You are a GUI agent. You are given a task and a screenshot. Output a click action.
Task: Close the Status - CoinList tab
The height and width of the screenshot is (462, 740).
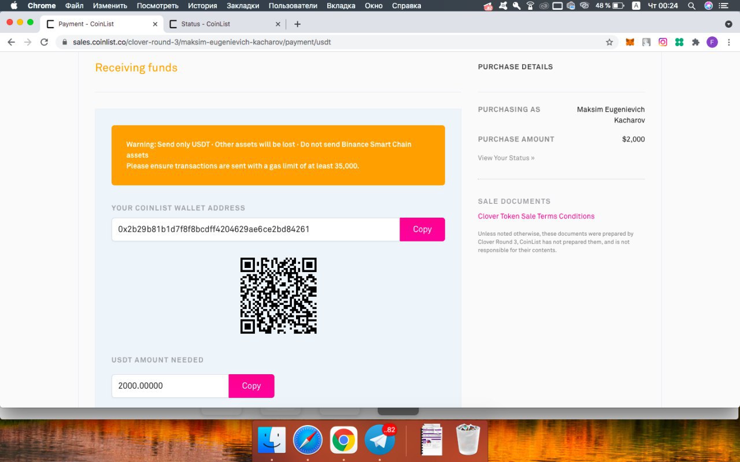tap(278, 24)
